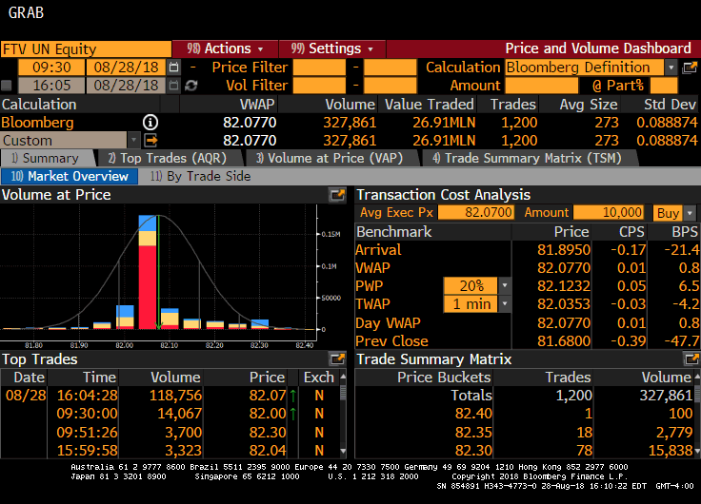The image size is (701, 504).
Task: Expand the TWAP 1 min interval dropdown
Action: click(x=505, y=304)
